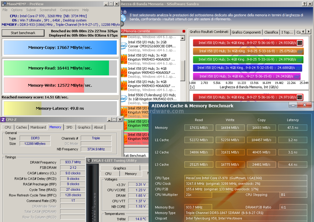Click the scroll up arrow in Sandra list
The image size is (314, 222).
tap(183, 38)
